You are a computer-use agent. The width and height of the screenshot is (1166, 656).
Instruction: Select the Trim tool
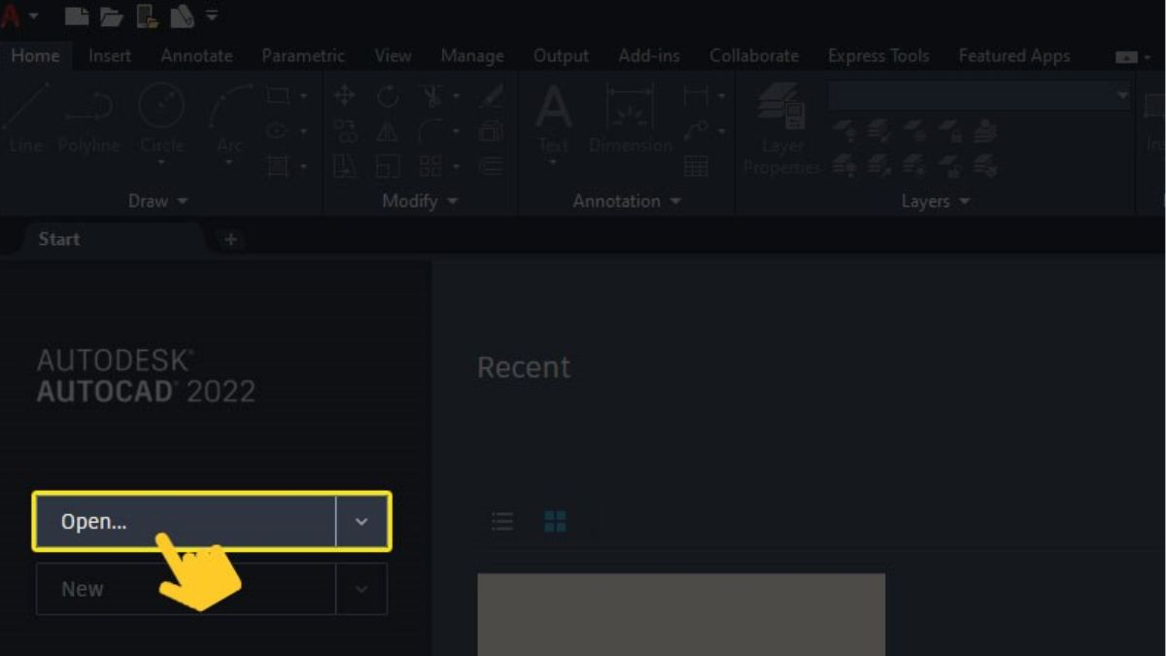(430, 95)
